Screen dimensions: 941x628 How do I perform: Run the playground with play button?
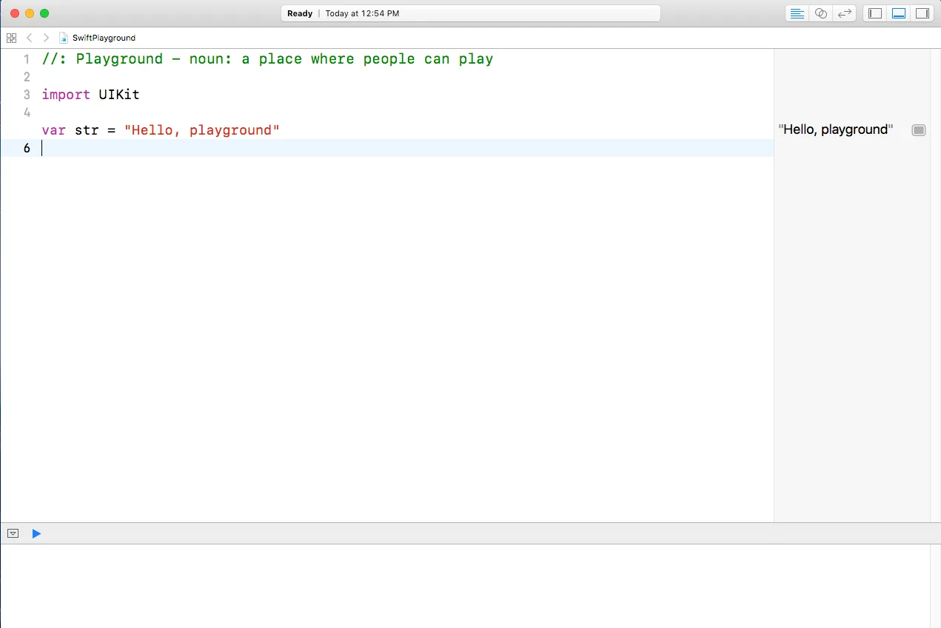pos(36,533)
